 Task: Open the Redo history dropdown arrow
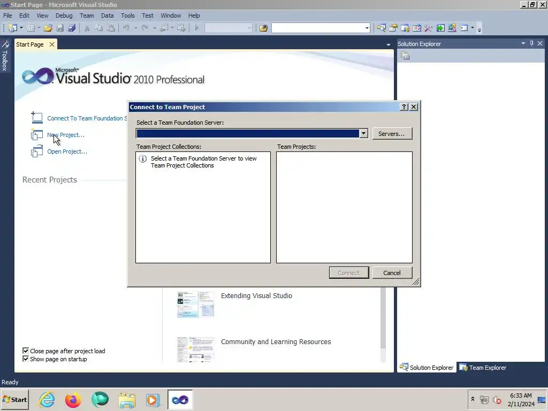(x=154, y=28)
